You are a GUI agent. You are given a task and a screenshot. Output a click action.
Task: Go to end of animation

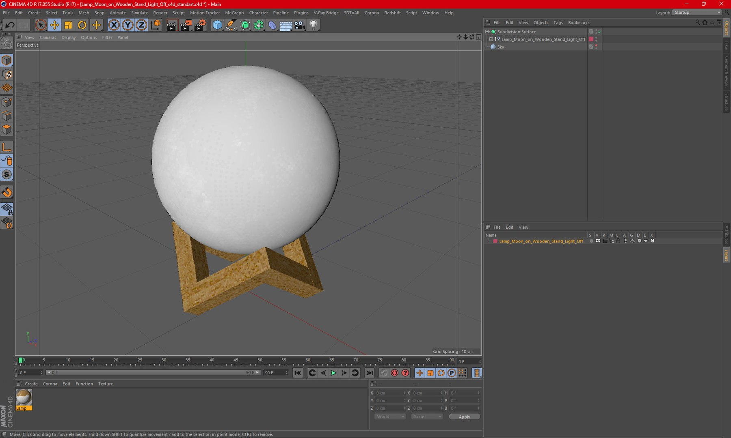click(369, 373)
